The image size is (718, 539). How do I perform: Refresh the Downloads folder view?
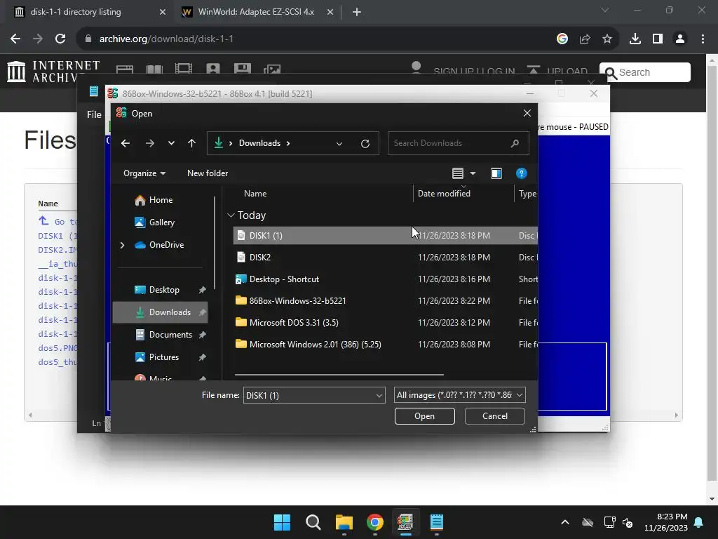tap(365, 143)
